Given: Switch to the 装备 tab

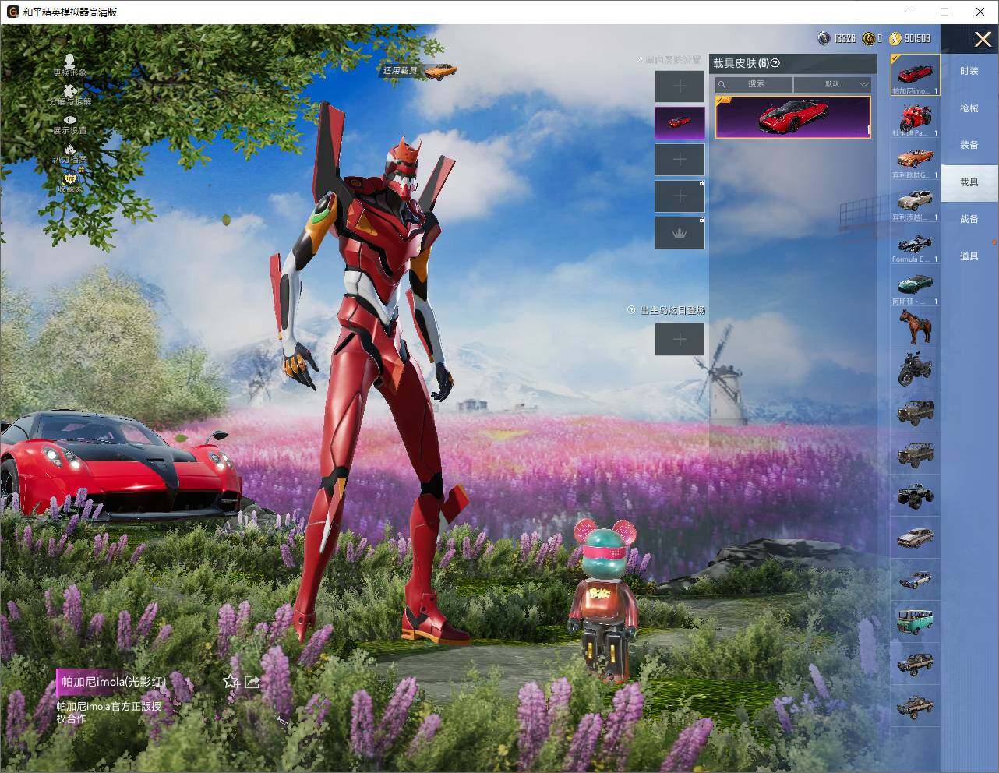Looking at the screenshot, I should tap(969, 145).
